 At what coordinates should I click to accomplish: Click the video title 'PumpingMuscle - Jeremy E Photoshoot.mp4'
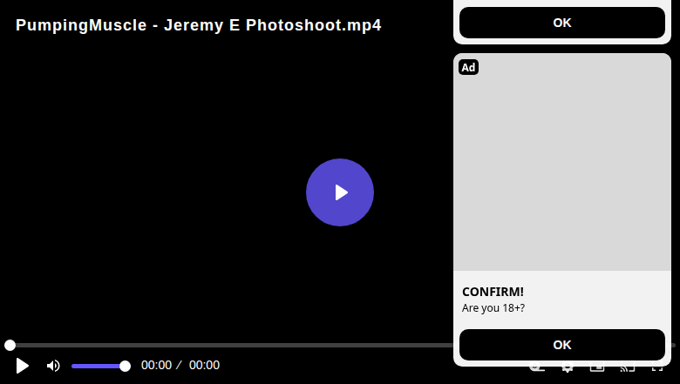click(x=199, y=25)
